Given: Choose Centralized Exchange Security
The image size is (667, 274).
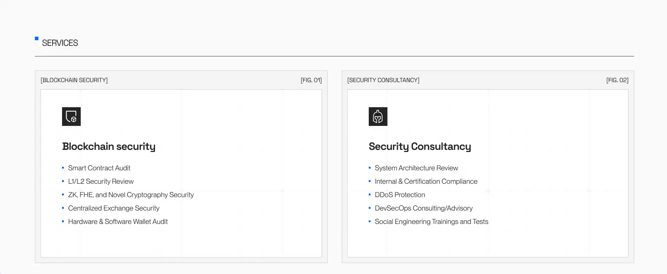Looking at the screenshot, I should [x=114, y=208].
